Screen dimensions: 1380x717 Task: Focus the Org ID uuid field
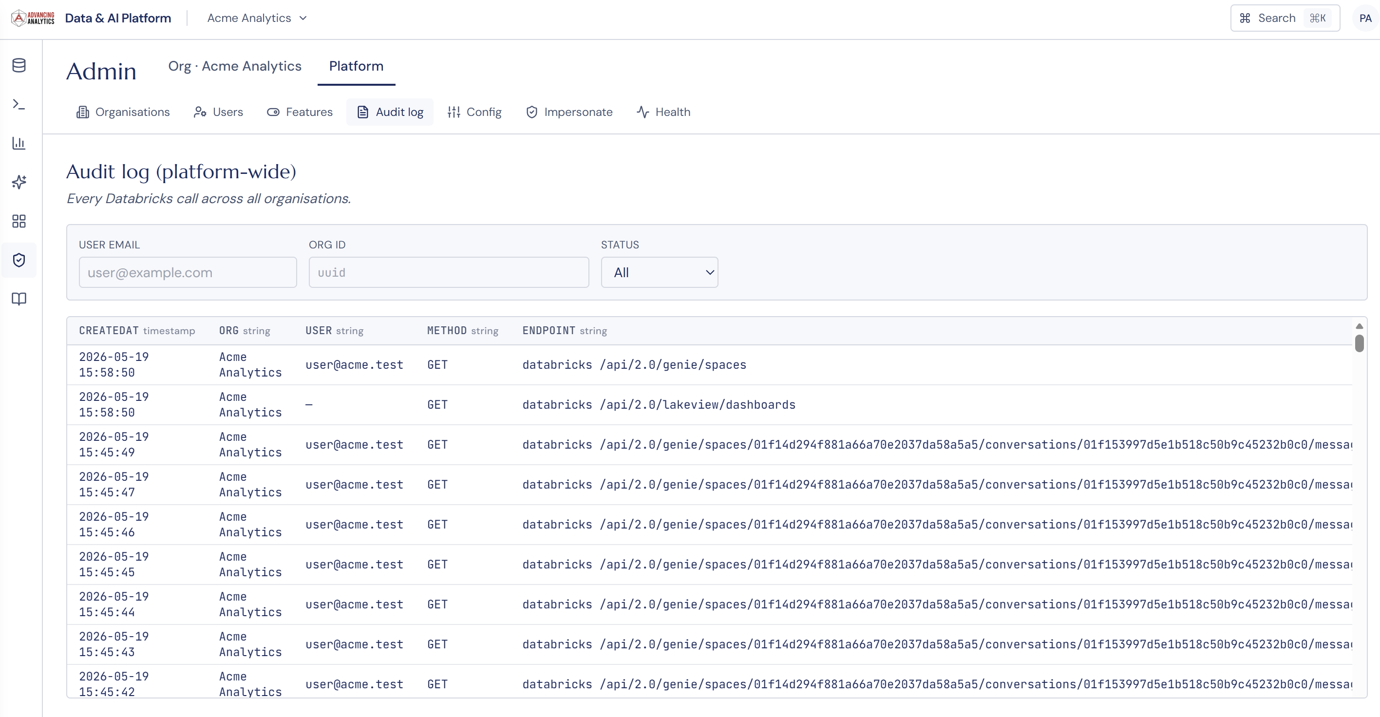coord(449,272)
